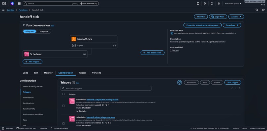Switch the overview to Template view
Image resolution: width=267 pixels, height=131 pixels.
pos(44,31)
